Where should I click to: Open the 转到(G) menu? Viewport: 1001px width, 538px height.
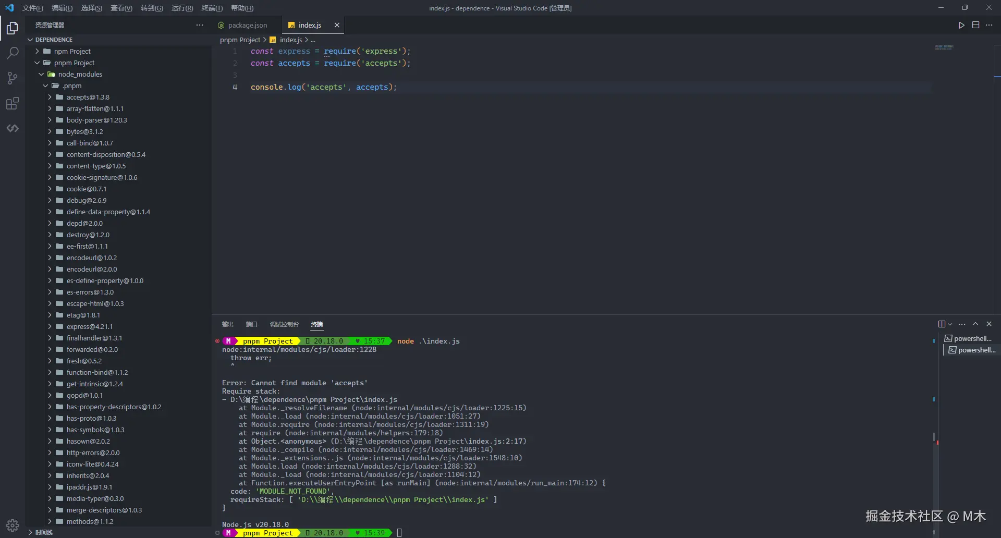point(152,8)
